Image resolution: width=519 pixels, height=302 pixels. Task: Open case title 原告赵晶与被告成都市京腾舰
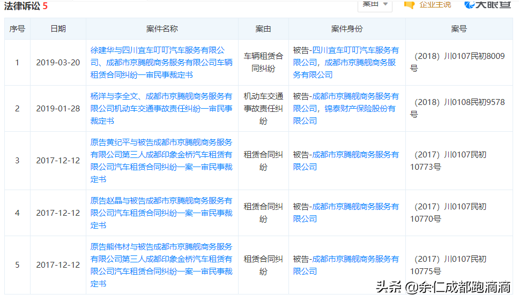click(161, 213)
